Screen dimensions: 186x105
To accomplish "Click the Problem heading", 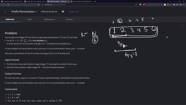I will [11, 33].
